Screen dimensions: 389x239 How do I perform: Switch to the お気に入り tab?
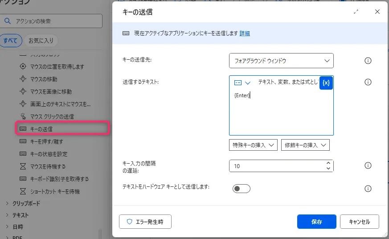tap(41, 41)
